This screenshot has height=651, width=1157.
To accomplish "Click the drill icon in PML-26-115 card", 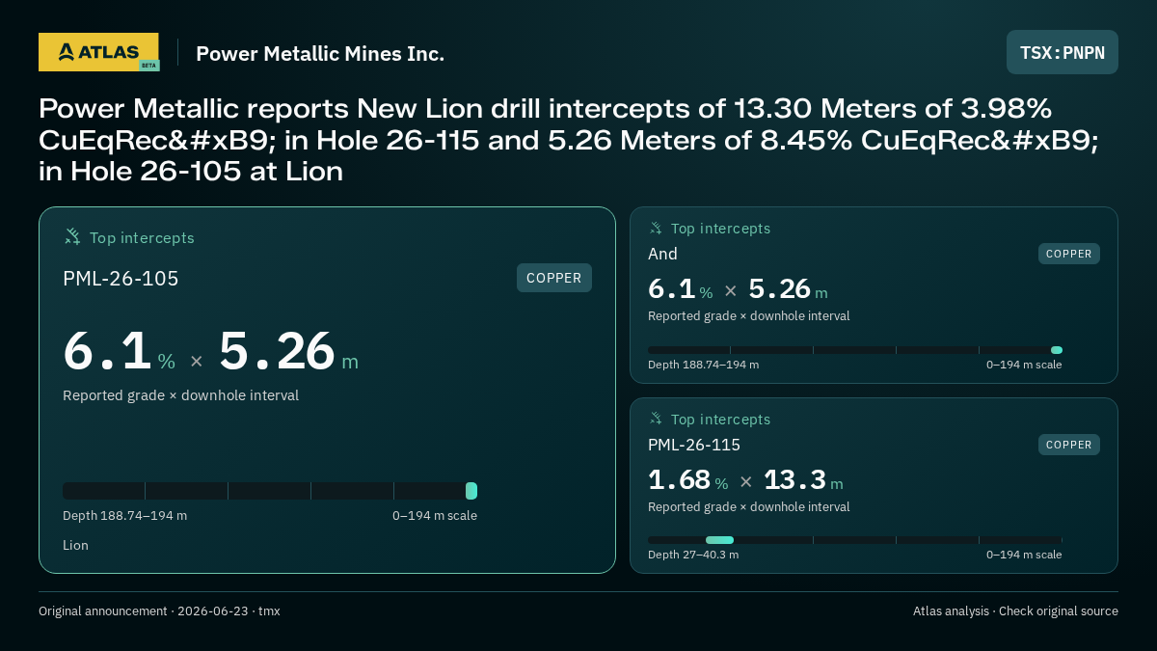I will pos(656,419).
